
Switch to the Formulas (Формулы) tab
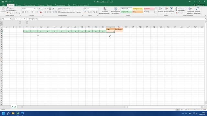point(41,5)
